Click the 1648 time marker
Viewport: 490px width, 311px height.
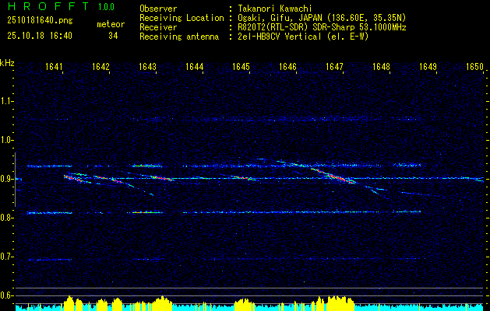[x=381, y=66]
